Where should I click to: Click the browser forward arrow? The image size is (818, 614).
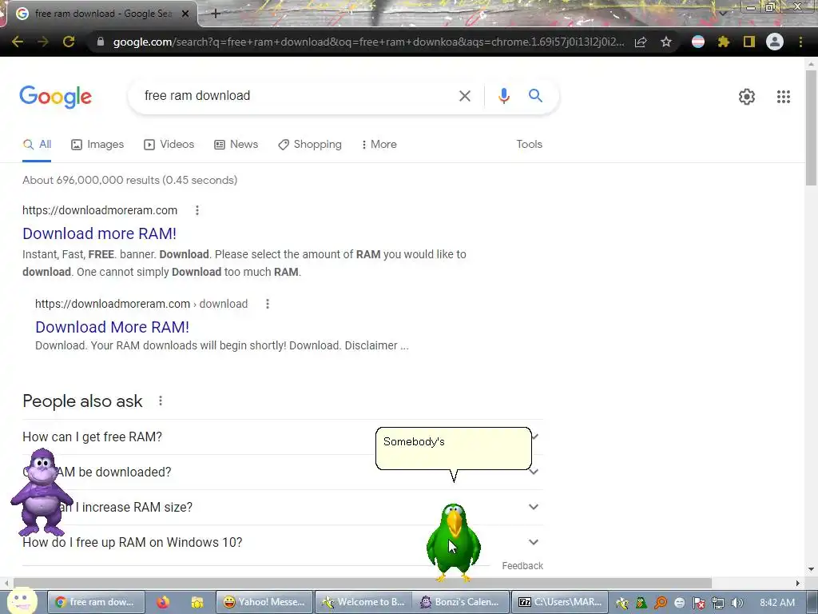coord(43,42)
